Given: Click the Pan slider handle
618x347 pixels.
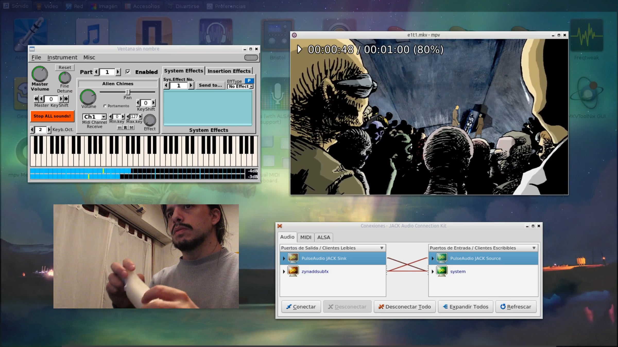Looking at the screenshot, I should (x=127, y=92).
